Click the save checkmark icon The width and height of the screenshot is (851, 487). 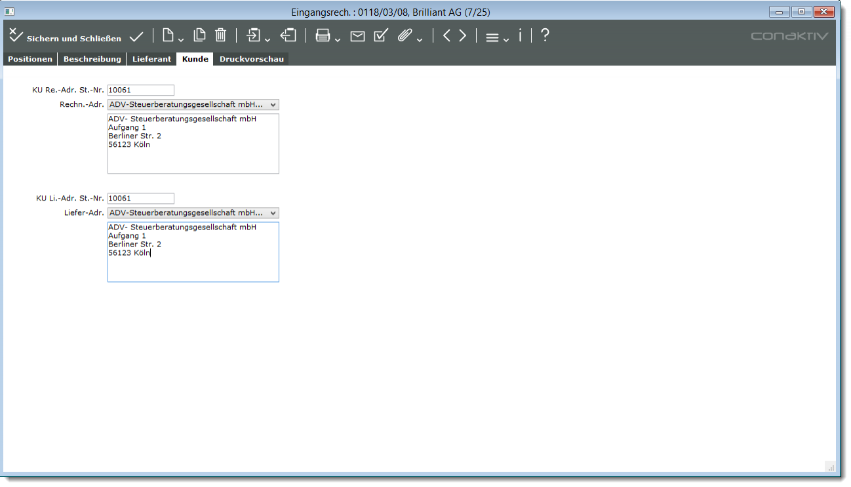(136, 37)
